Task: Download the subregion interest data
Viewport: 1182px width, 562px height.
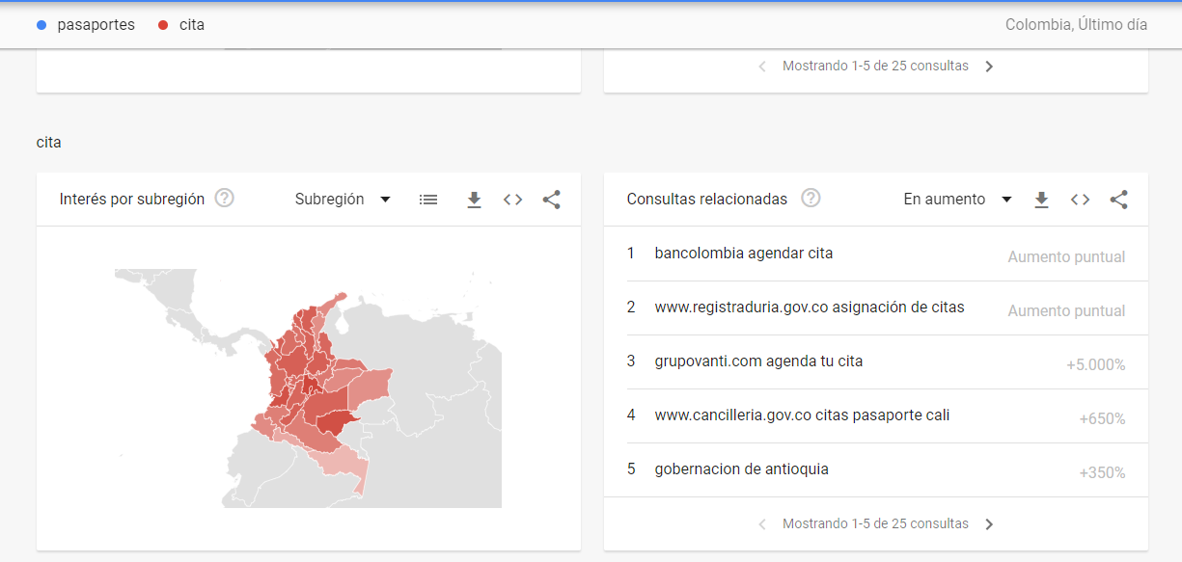Action: [474, 200]
